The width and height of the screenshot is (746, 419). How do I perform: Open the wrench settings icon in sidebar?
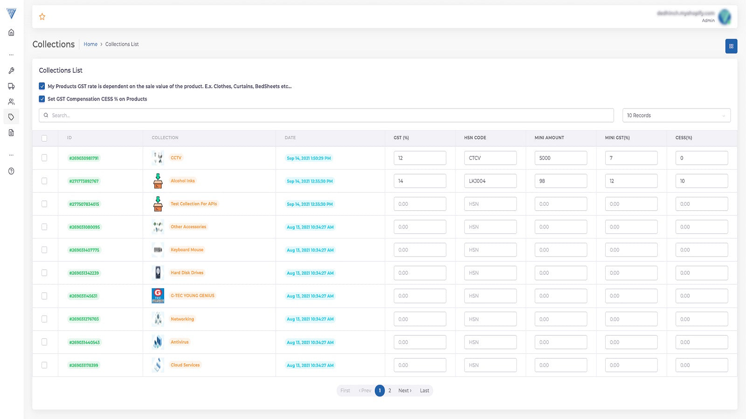coord(11,71)
